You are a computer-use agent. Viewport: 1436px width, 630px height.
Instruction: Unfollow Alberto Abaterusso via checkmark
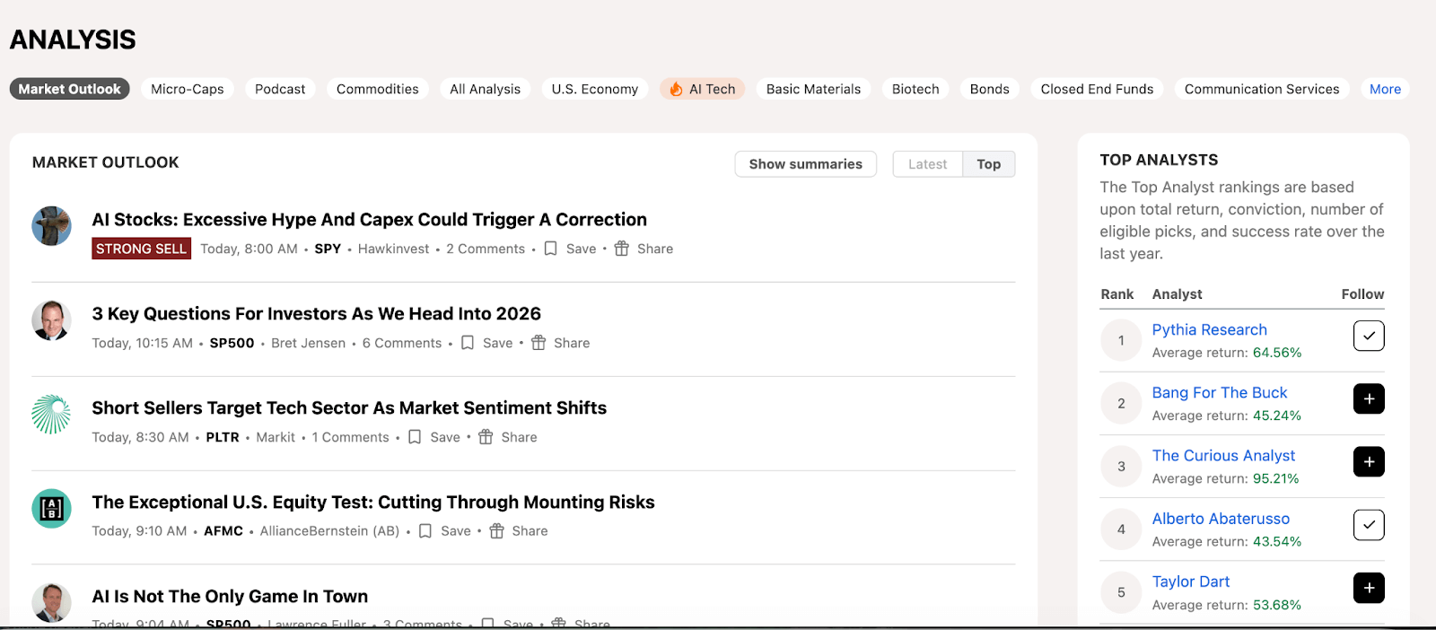click(x=1368, y=525)
